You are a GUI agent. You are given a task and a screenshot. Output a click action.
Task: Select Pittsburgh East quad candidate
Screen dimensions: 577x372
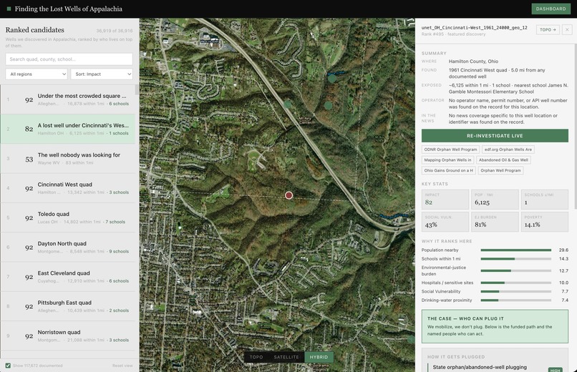(68, 306)
